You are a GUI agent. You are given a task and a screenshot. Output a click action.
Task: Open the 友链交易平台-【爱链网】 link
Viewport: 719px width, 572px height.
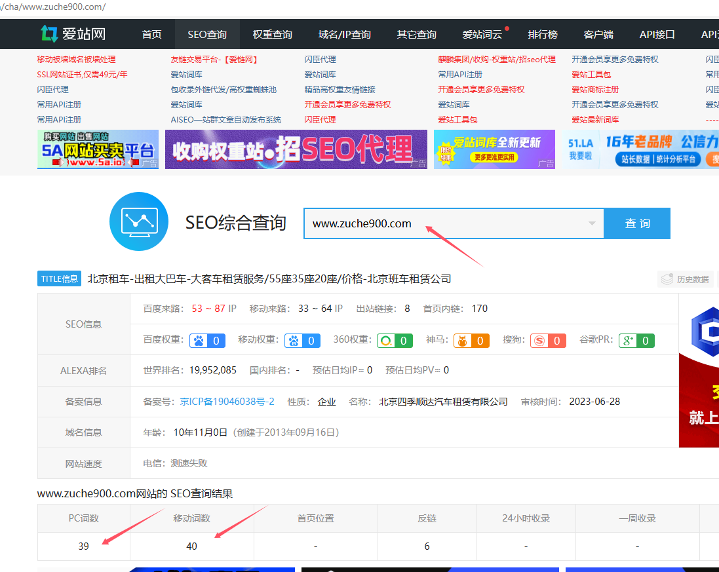[214, 59]
